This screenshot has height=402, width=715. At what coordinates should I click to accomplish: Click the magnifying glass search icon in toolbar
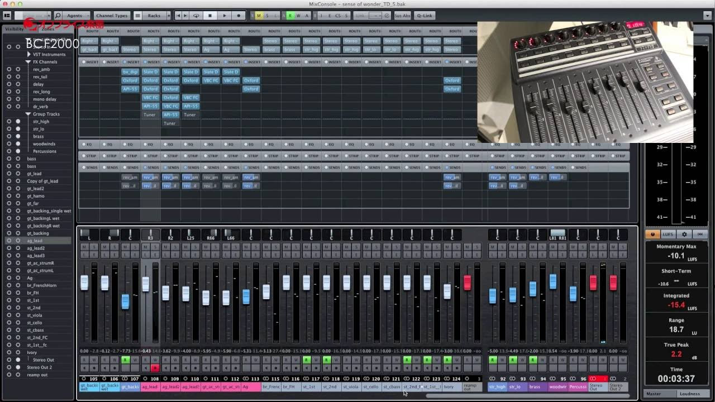[x=58, y=15]
